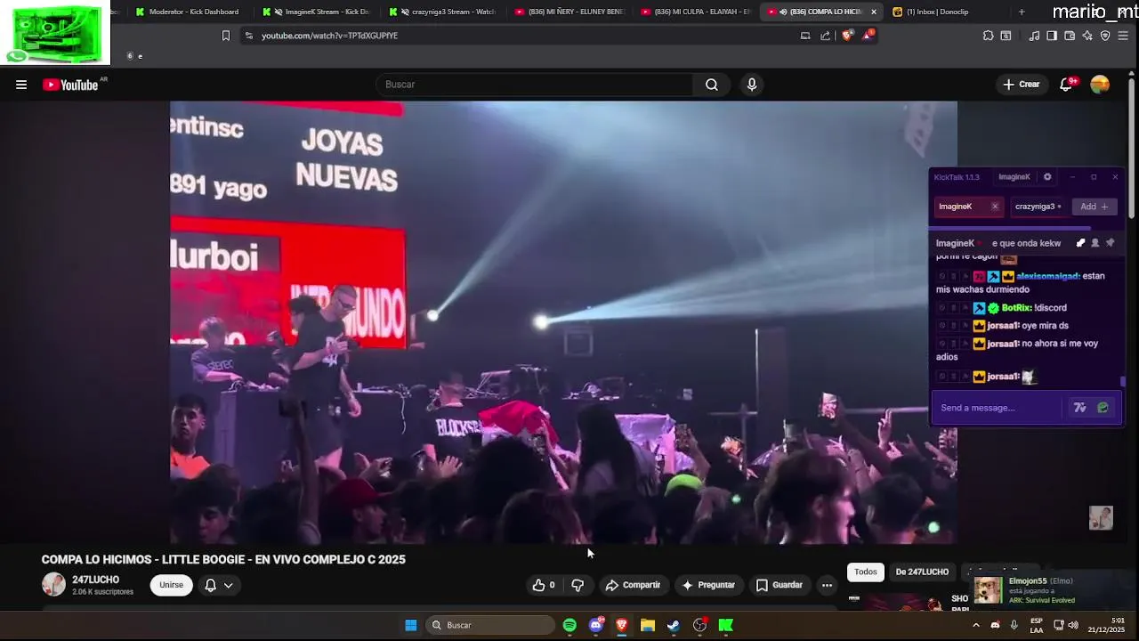Open browser extensions puzzle icon
This screenshot has height=641, width=1139.
988,36
